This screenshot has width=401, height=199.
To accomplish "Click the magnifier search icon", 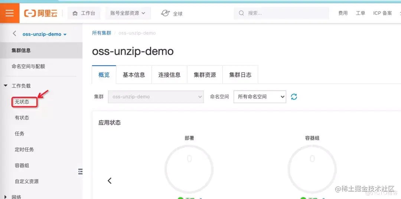I will 241,13.
